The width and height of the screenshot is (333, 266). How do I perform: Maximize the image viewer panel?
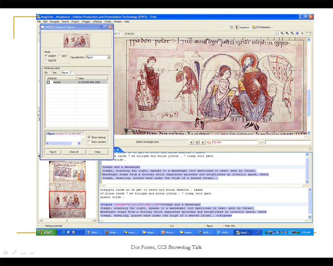click(310, 33)
